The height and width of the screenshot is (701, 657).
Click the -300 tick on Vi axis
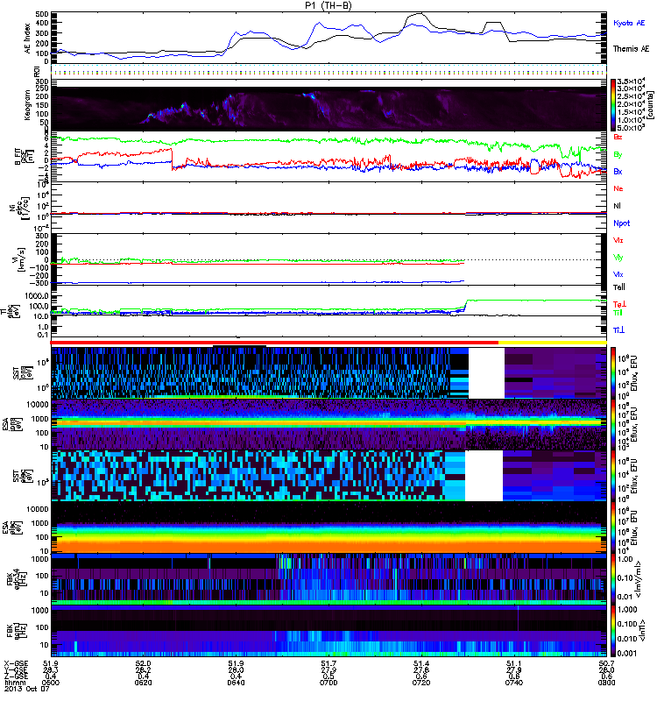point(40,282)
